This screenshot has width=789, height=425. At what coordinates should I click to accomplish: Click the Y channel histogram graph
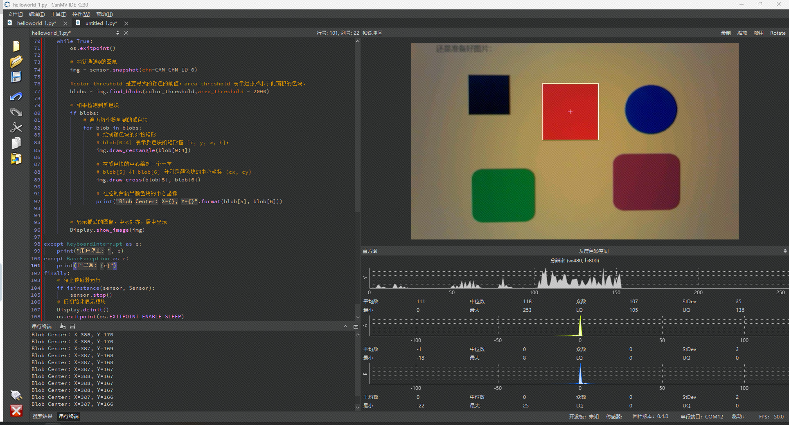(579, 278)
